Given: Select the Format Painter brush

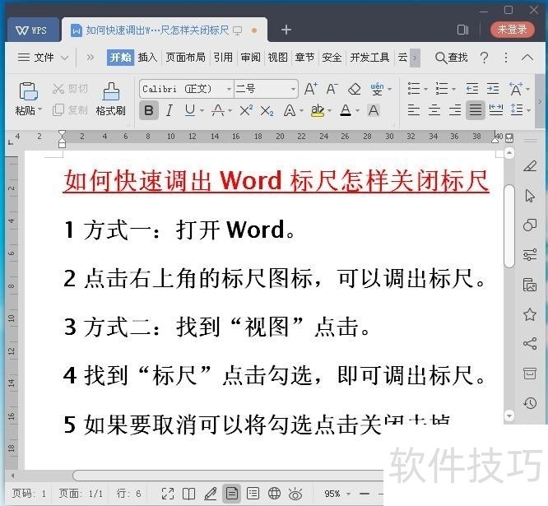Looking at the screenshot, I should (111, 91).
